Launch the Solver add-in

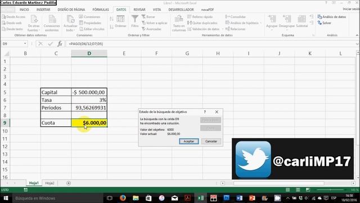tap(325, 23)
